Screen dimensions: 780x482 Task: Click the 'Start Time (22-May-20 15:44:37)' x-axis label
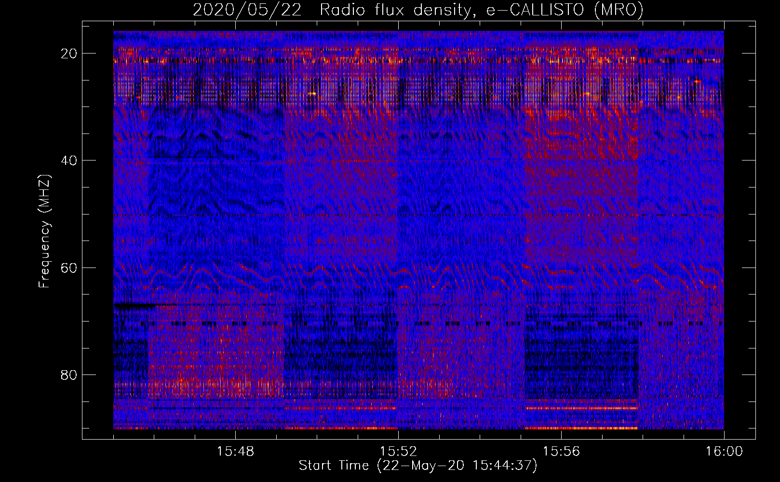[x=417, y=466]
